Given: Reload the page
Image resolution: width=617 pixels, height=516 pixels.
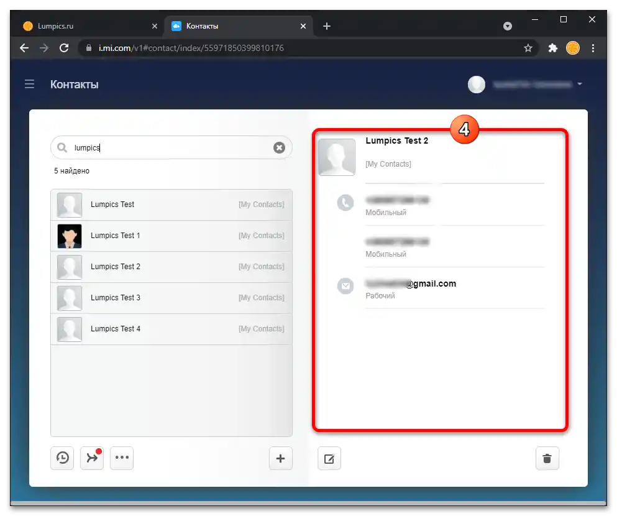Looking at the screenshot, I should click(64, 48).
